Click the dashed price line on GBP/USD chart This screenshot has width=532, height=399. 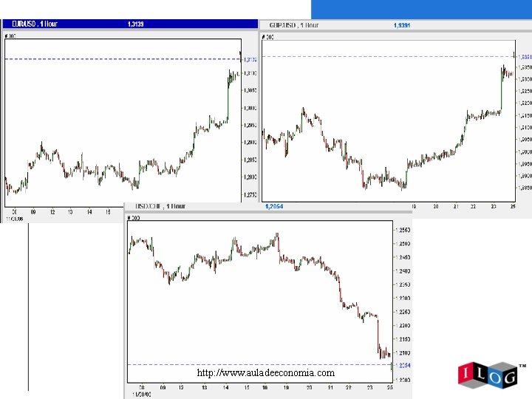(x=388, y=56)
